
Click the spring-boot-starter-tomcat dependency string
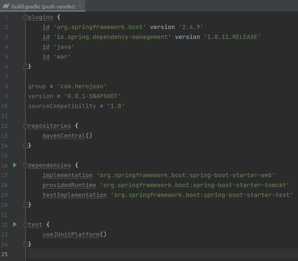click(x=195, y=185)
